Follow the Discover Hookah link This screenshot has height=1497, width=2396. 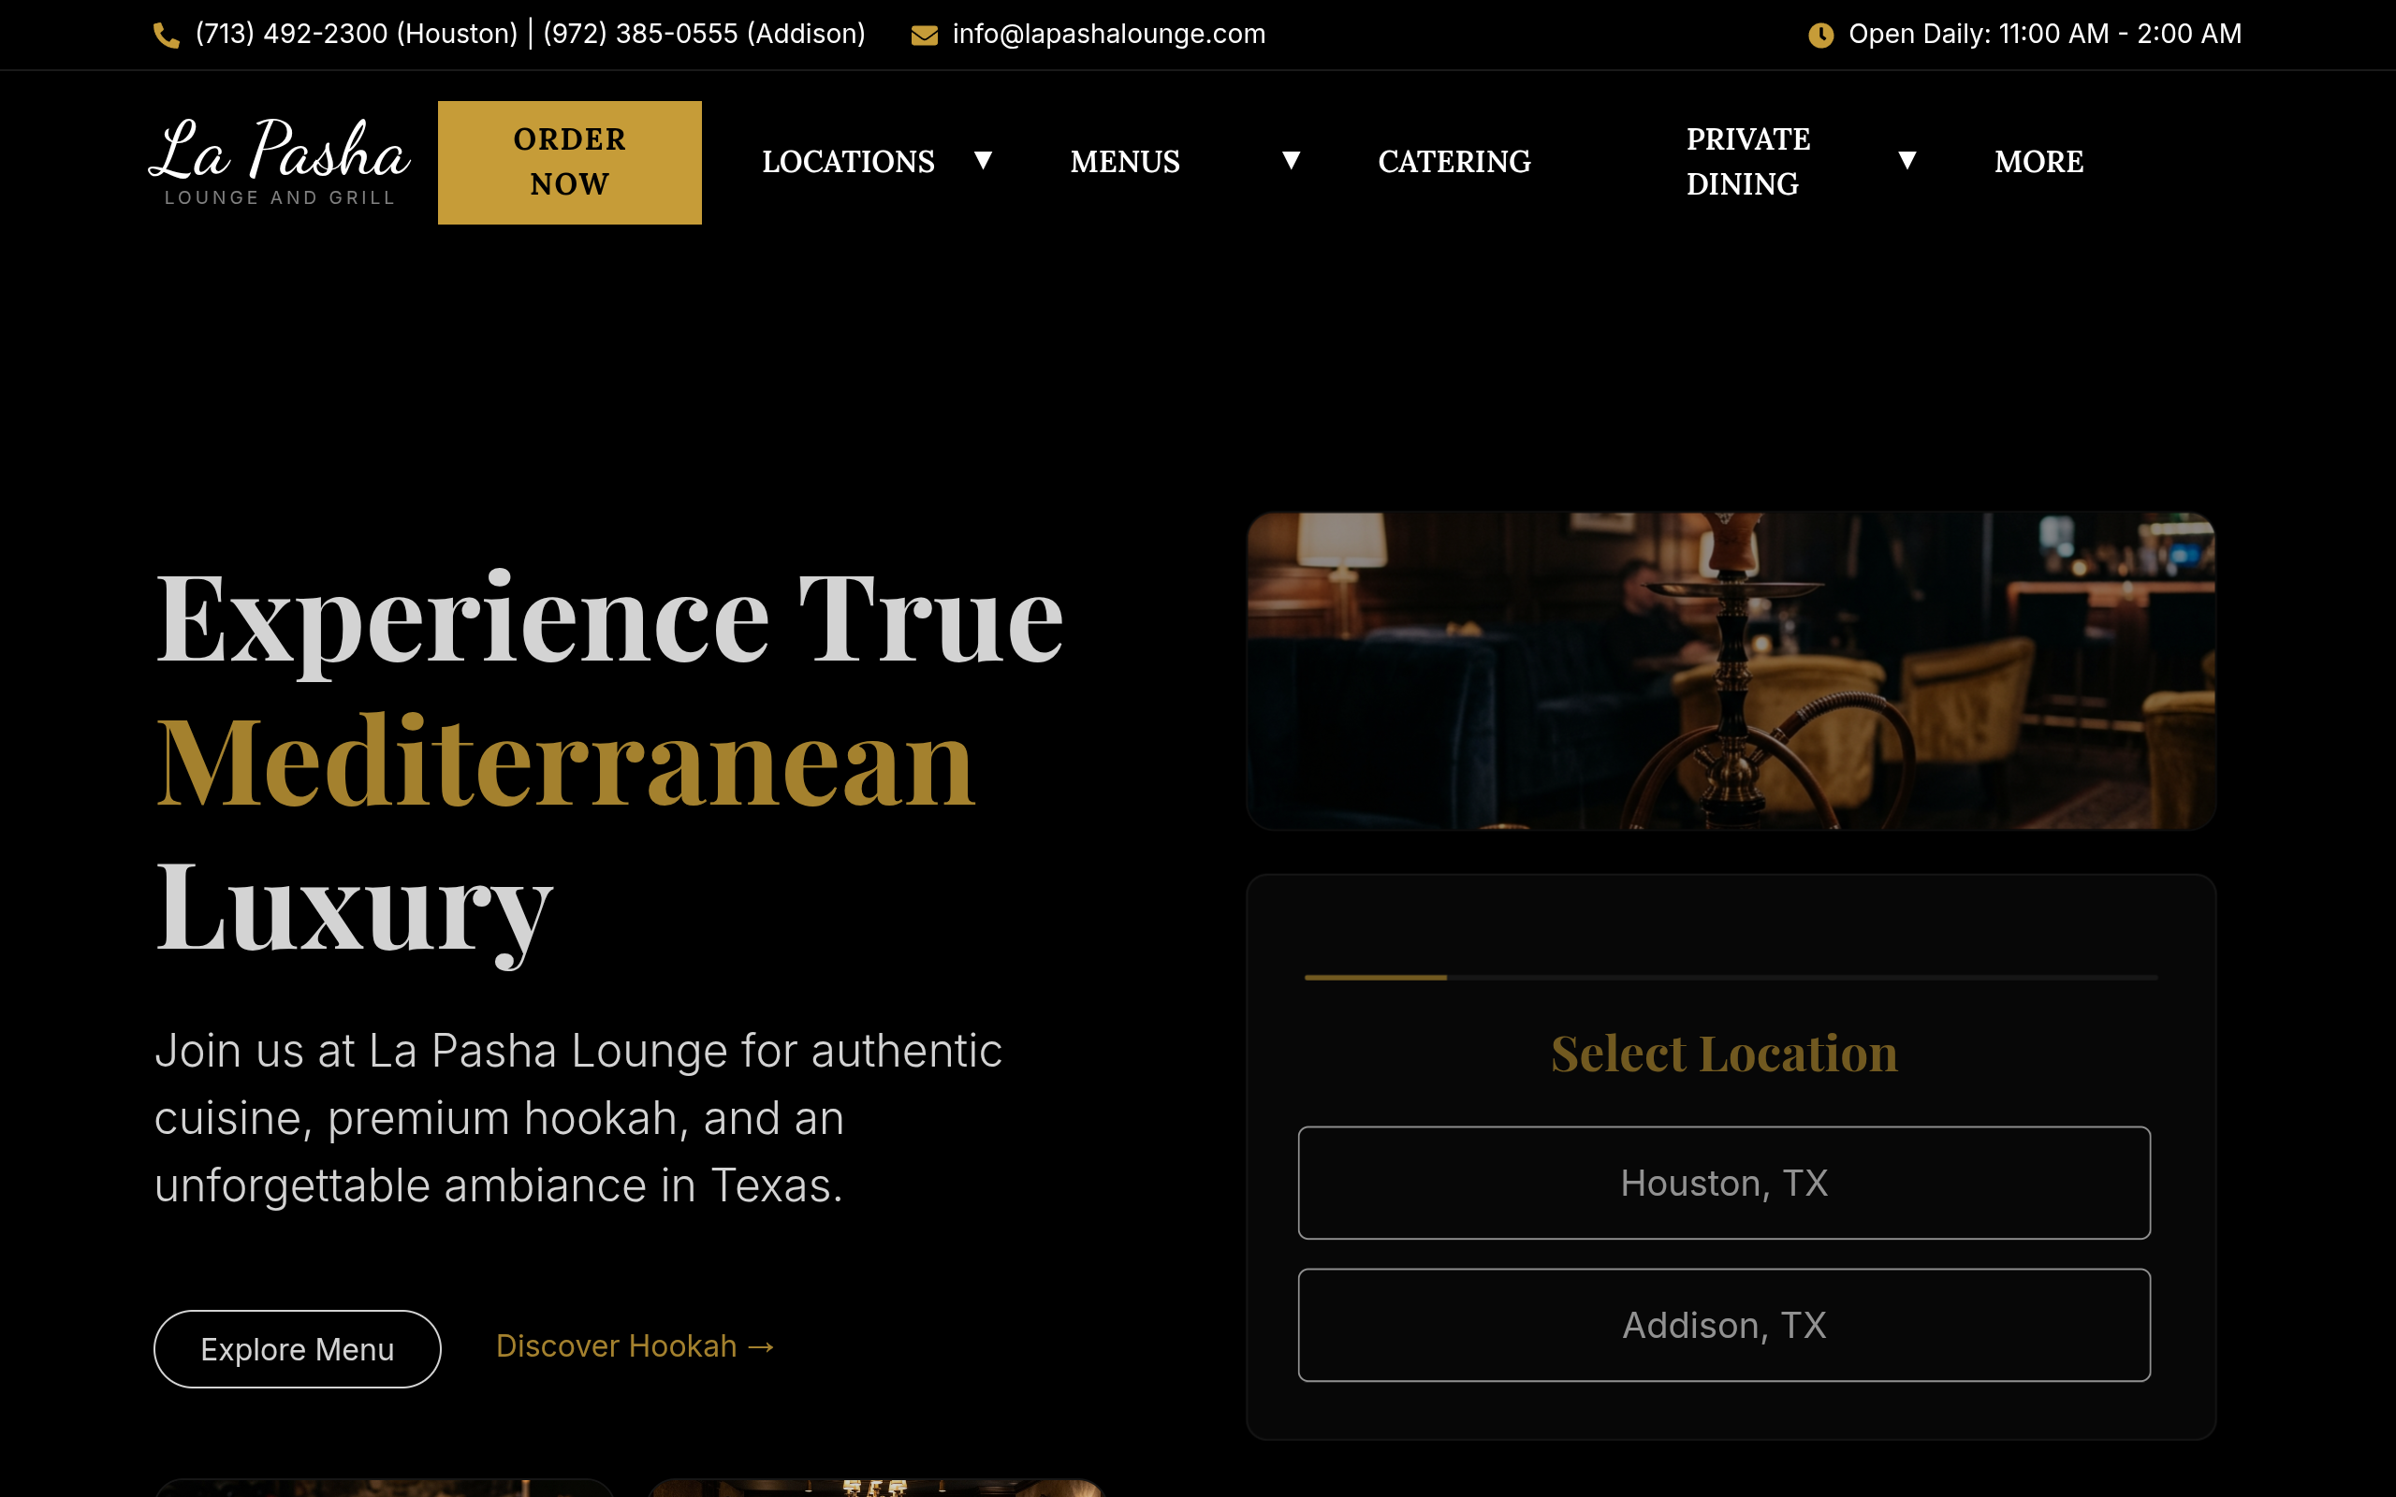(635, 1346)
